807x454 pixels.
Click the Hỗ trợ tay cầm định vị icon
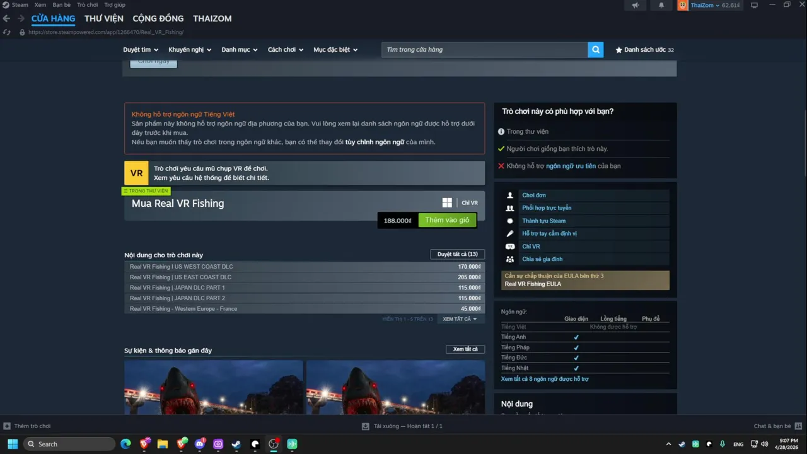[x=510, y=234]
